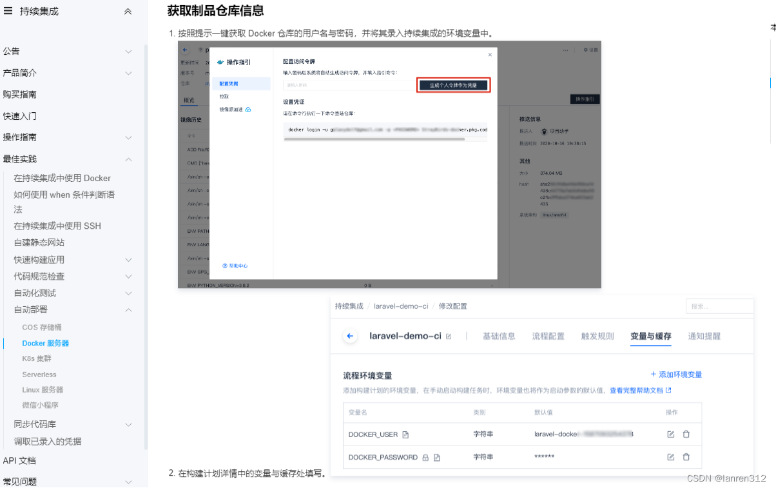This screenshot has width=776, height=488.
Task: Click the 持续集成 breadcrumb
Action: click(x=349, y=306)
